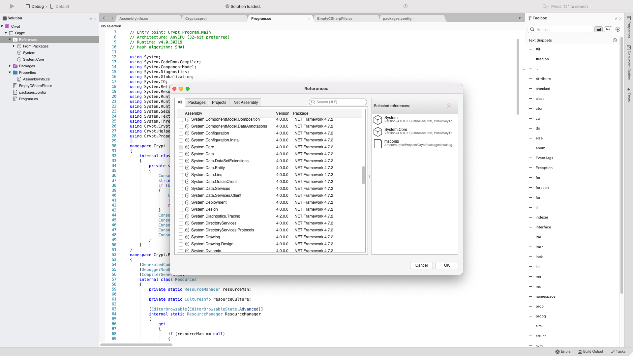Clear all selected references with red X
The image size is (633, 356).
449,106
